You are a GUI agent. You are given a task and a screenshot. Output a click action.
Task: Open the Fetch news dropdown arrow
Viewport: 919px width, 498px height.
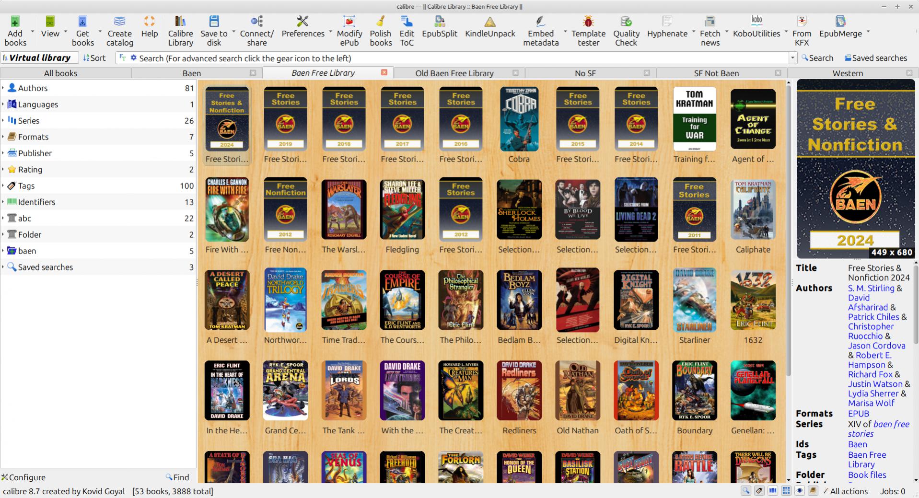pyautogui.click(x=726, y=32)
